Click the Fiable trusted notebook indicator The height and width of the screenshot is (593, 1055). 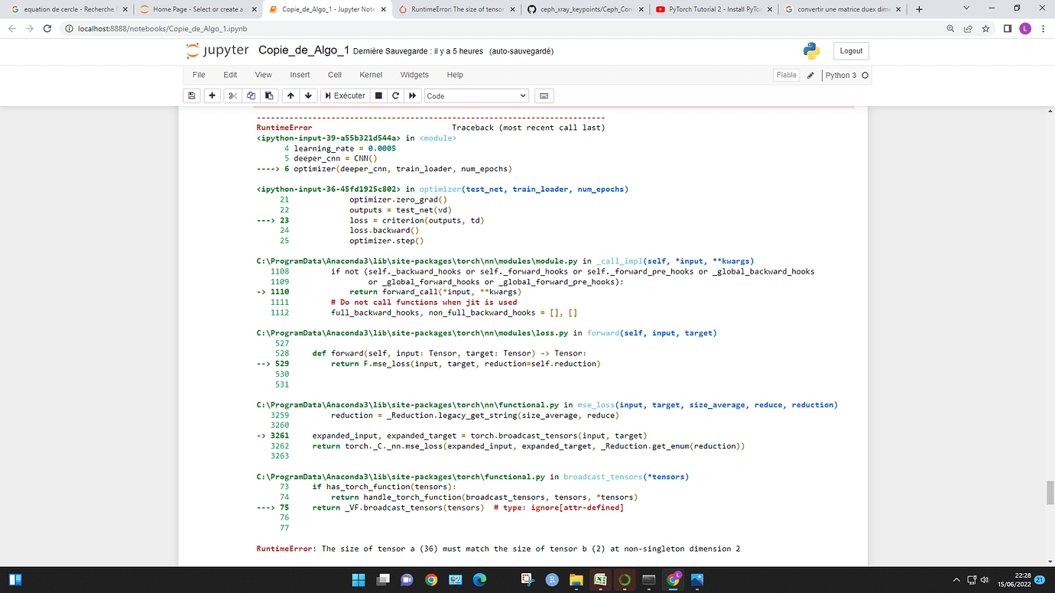[787, 75]
